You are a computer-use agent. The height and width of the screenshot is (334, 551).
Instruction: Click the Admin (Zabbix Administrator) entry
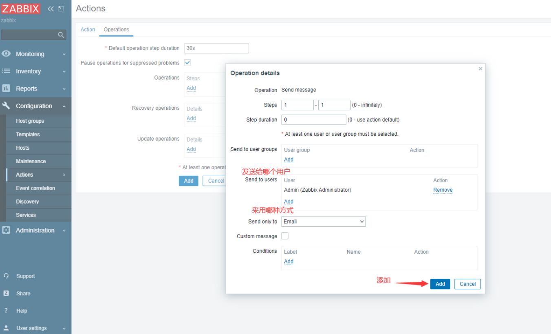[317, 190]
